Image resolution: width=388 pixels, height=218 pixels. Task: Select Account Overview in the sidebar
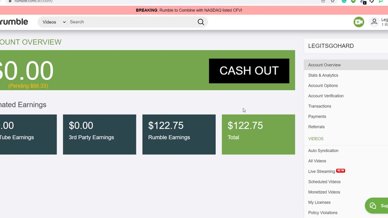346,65
